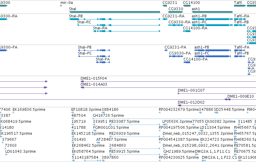Select the EK169836.5prime EST label
The image size is (256, 162).
click(x=29, y=110)
